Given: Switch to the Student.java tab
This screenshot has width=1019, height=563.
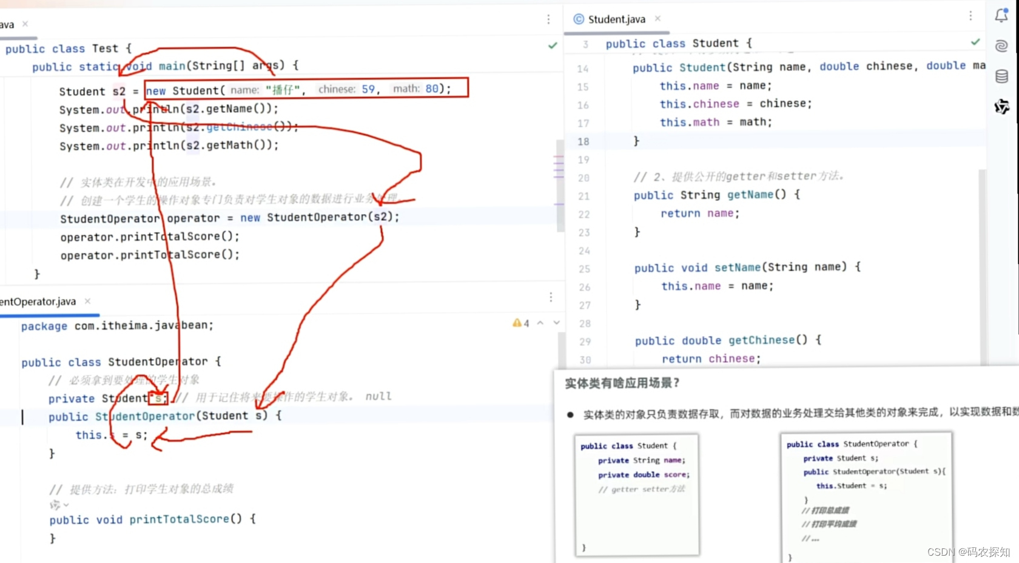Looking at the screenshot, I should pyautogui.click(x=616, y=19).
